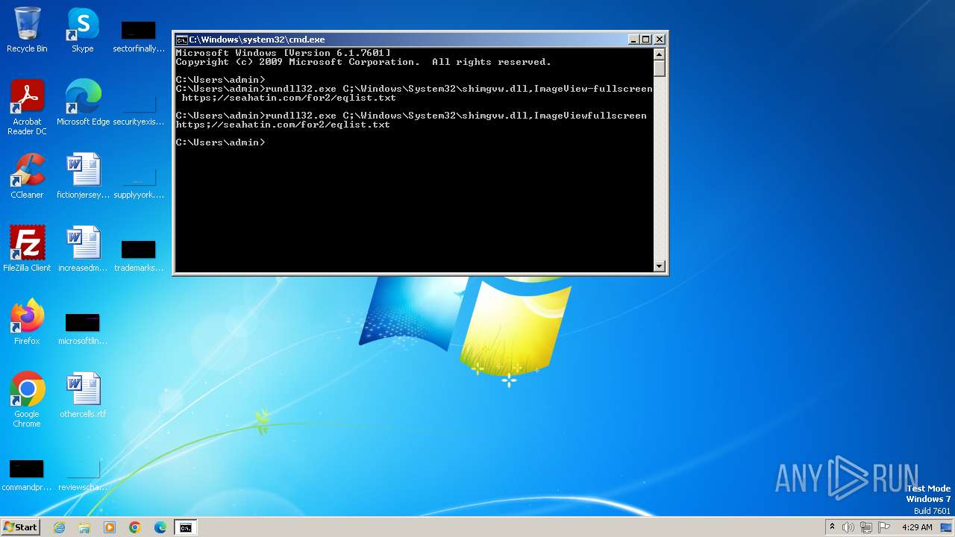Image resolution: width=955 pixels, height=537 pixels.
Task: Open the clock showing 4:29 AM
Action: [917, 527]
